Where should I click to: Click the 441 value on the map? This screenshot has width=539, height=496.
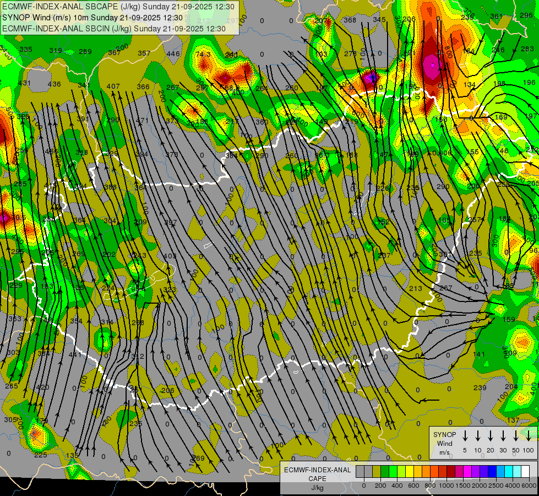75,354
